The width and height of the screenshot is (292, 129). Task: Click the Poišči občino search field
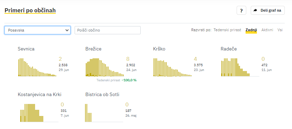(108, 30)
